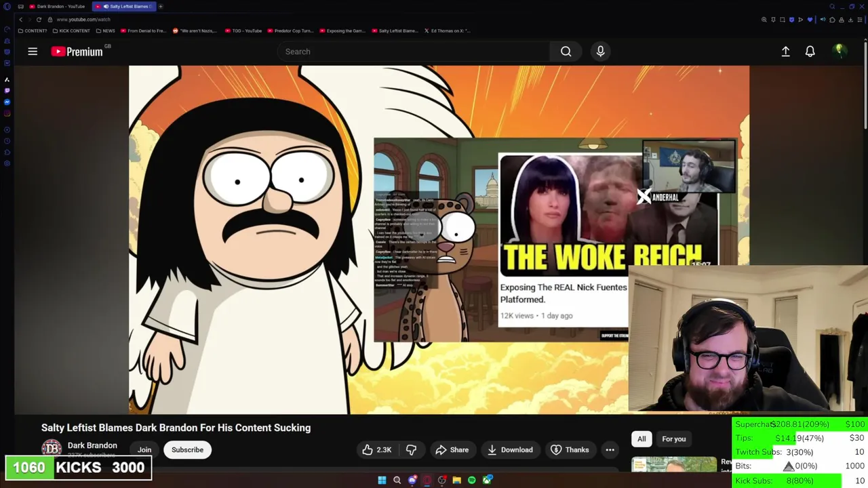
Task: Open Windows taskbar search
Action: (397, 481)
